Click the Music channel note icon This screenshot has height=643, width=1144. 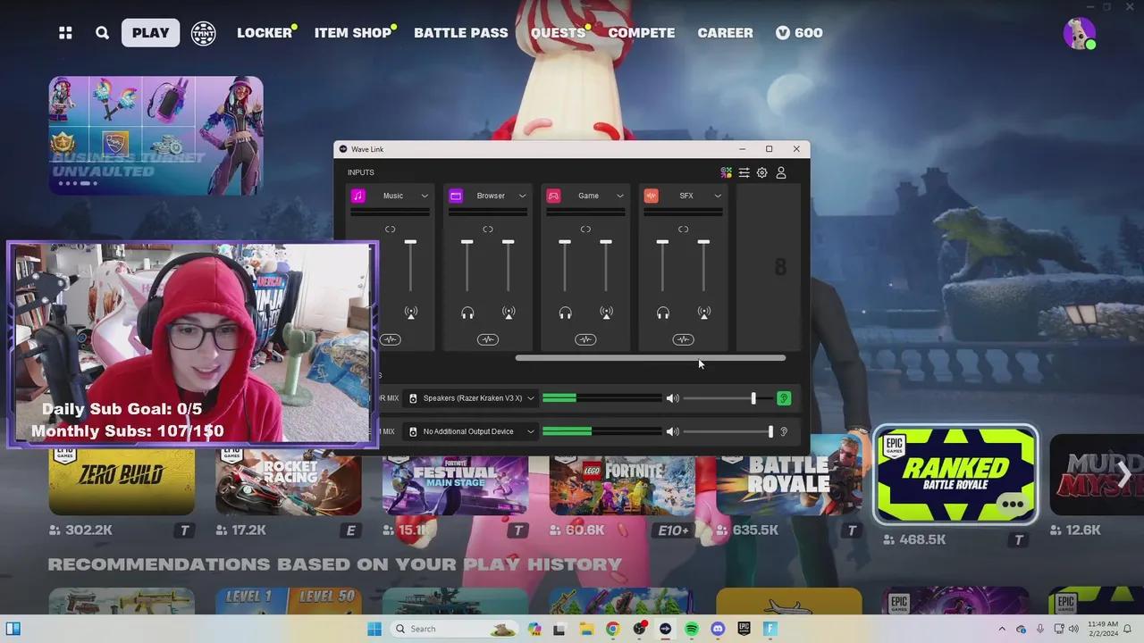click(x=358, y=196)
